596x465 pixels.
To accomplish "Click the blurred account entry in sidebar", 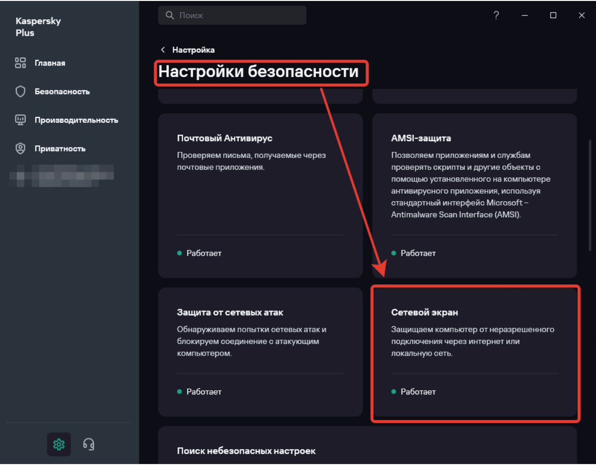I will 62,175.
